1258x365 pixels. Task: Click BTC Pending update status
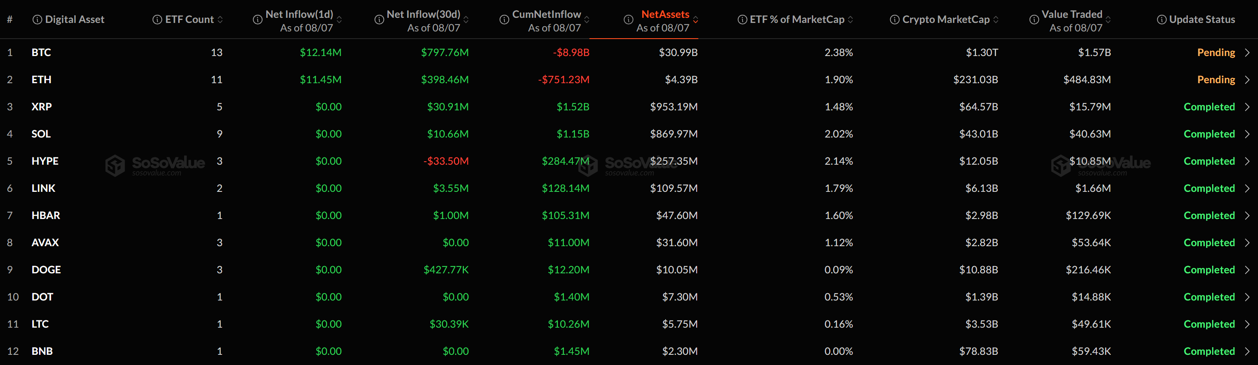pos(1216,53)
